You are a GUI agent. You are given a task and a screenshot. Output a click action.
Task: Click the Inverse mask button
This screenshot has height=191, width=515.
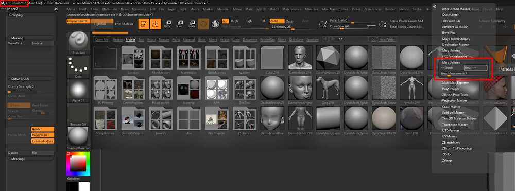(42, 43)
